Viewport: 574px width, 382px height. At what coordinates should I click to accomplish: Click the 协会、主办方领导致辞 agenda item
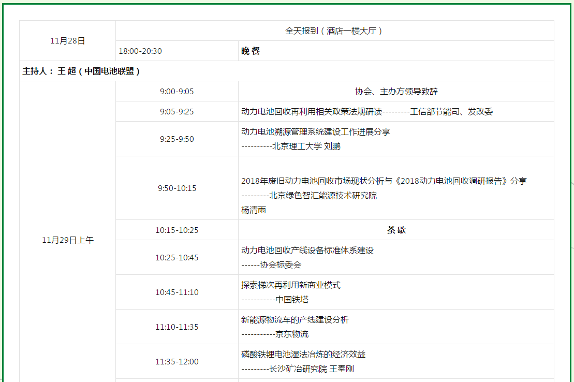pos(396,91)
